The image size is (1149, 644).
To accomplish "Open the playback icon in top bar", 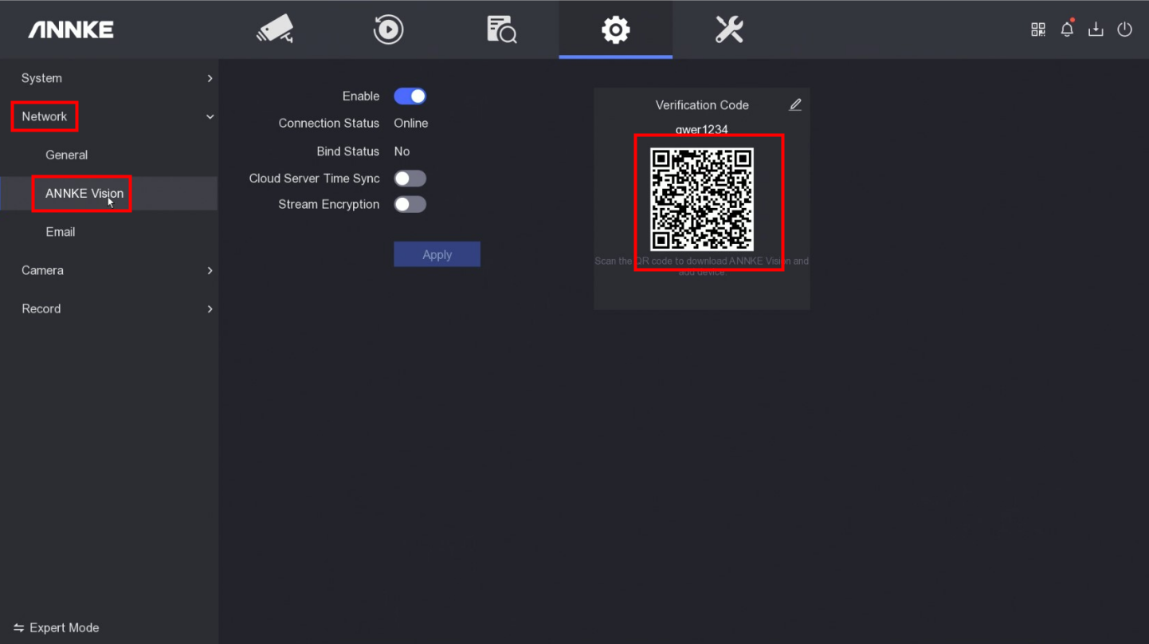I will [x=388, y=30].
